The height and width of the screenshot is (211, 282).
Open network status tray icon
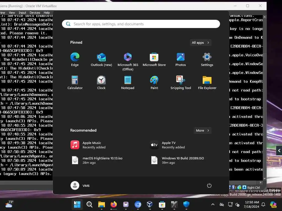230,204
